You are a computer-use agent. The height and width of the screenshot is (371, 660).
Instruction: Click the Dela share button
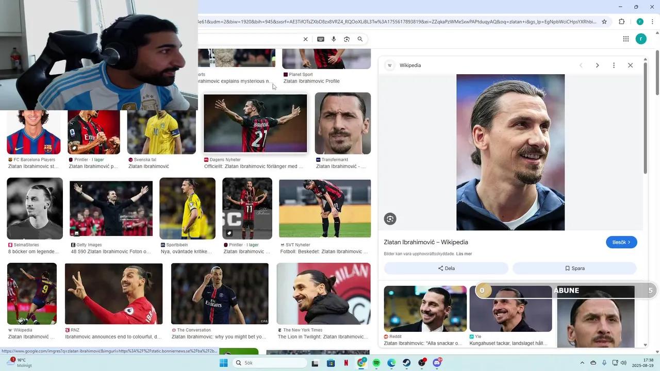point(446,268)
